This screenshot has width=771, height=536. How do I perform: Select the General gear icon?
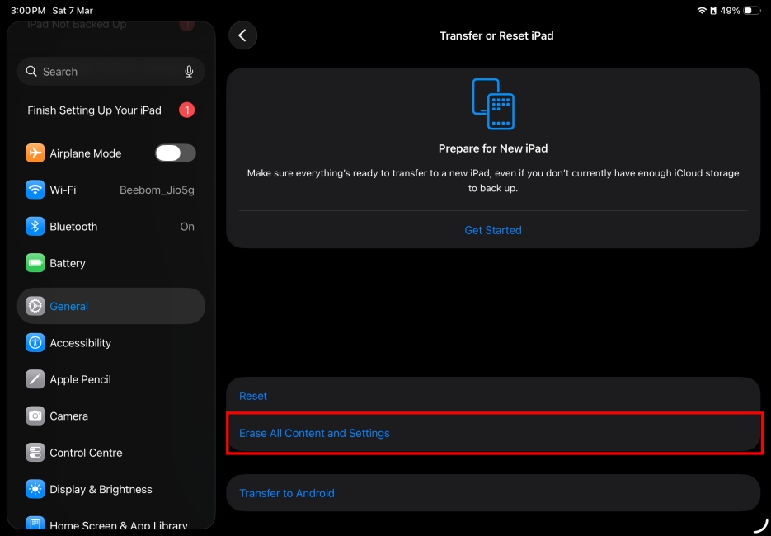tap(34, 306)
